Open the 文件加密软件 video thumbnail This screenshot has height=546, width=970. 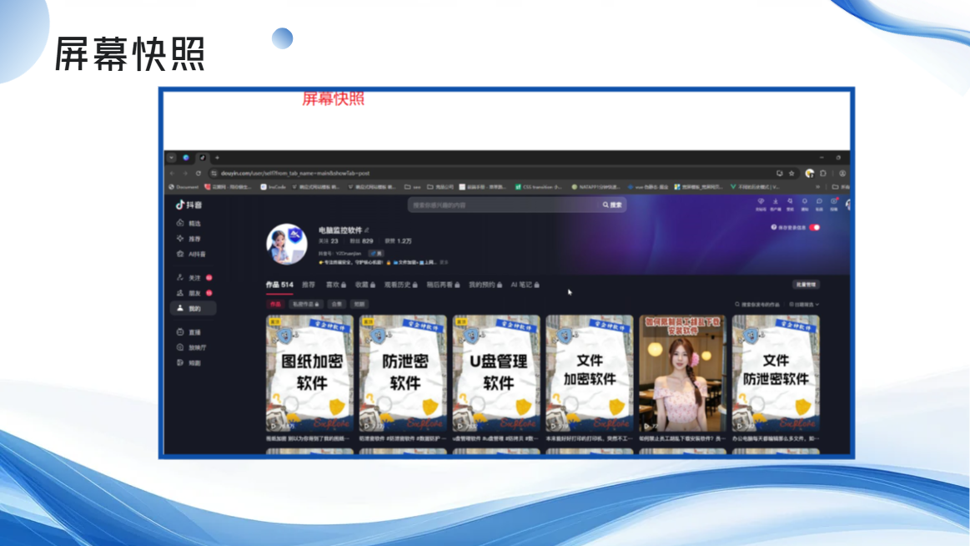tap(590, 373)
